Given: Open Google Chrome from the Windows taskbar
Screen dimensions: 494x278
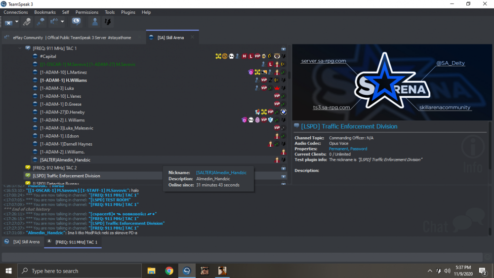Looking at the screenshot, I should coord(169,271).
